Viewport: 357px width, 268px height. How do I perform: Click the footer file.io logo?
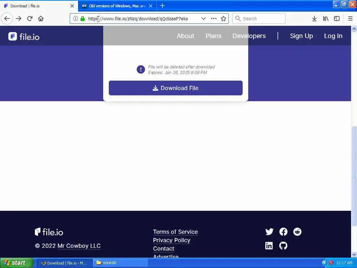49,232
